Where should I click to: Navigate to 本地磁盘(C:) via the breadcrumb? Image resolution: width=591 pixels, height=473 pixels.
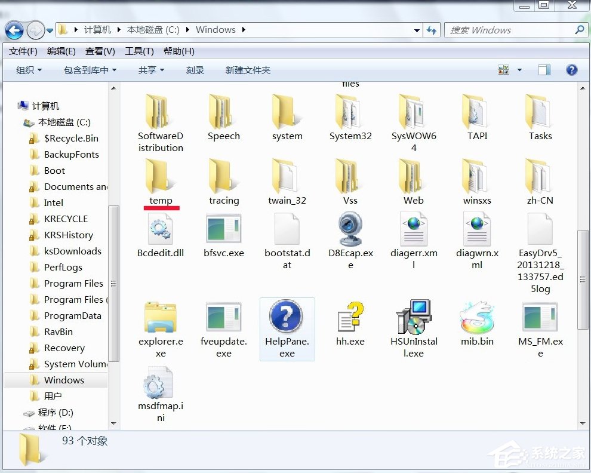coord(155,29)
